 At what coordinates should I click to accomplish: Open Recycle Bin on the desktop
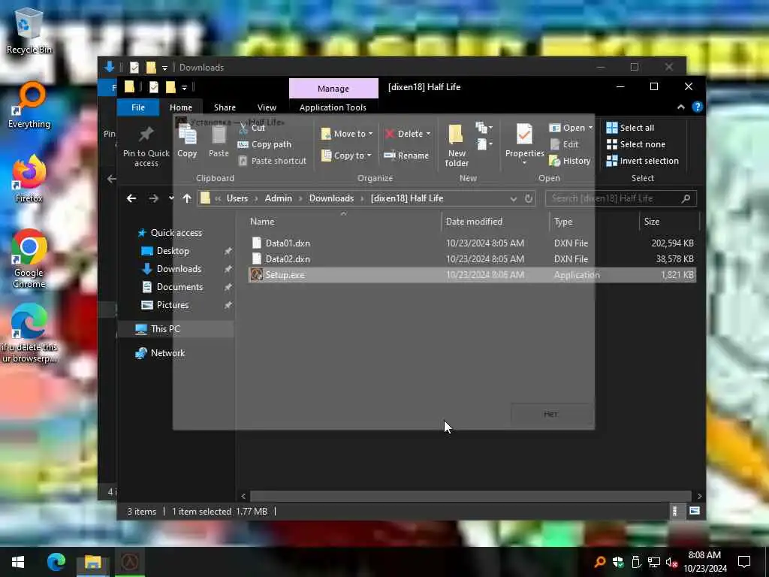pyautogui.click(x=29, y=30)
